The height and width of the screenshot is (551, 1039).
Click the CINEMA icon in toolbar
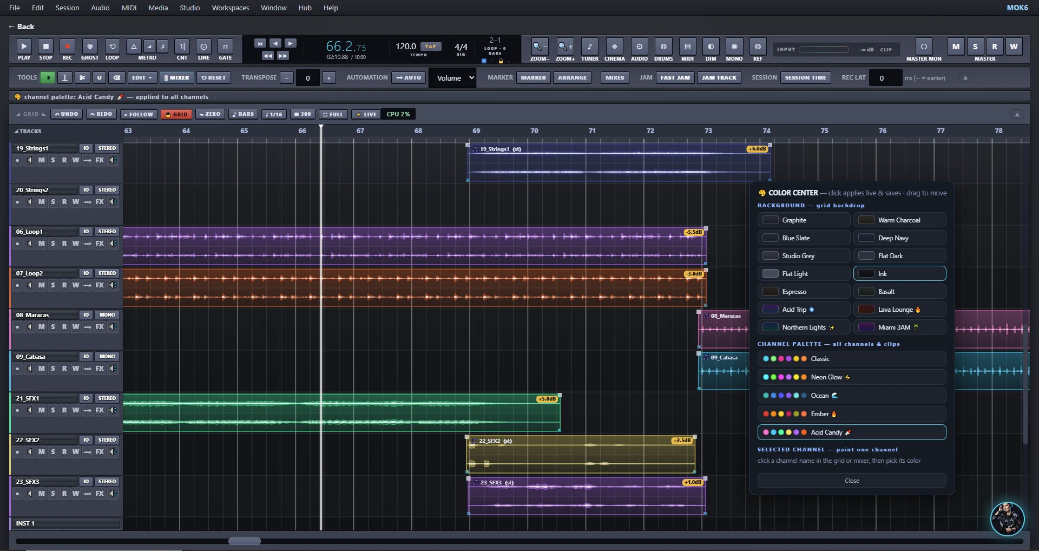614,47
